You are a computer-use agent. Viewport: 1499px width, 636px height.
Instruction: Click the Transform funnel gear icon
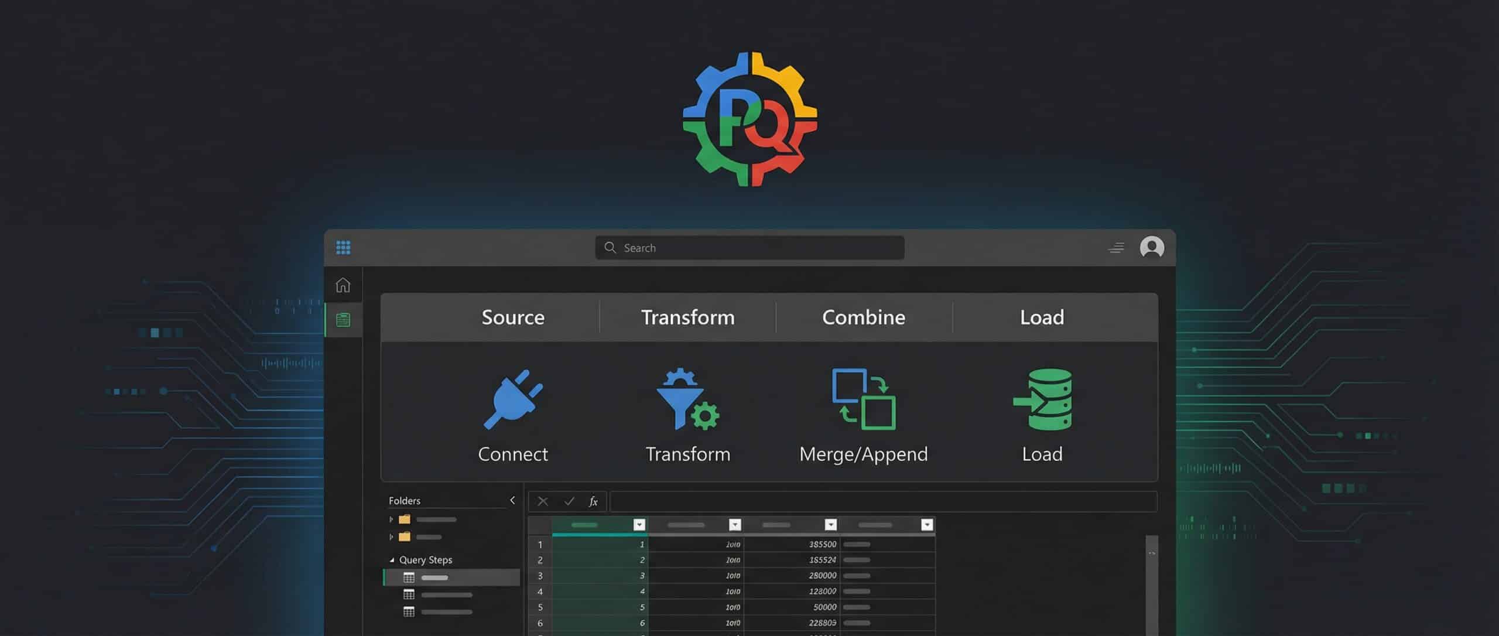click(x=687, y=399)
